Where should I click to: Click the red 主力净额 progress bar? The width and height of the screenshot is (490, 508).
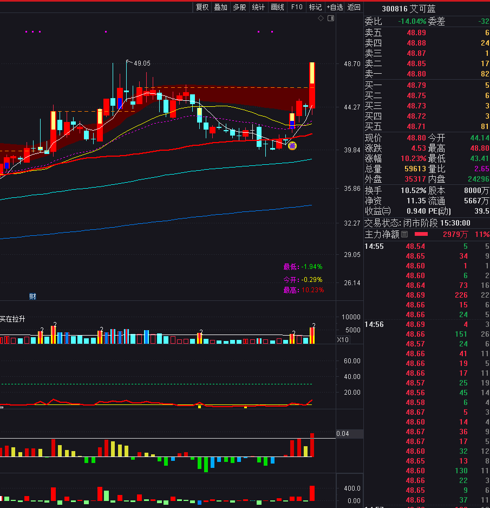[421, 234]
